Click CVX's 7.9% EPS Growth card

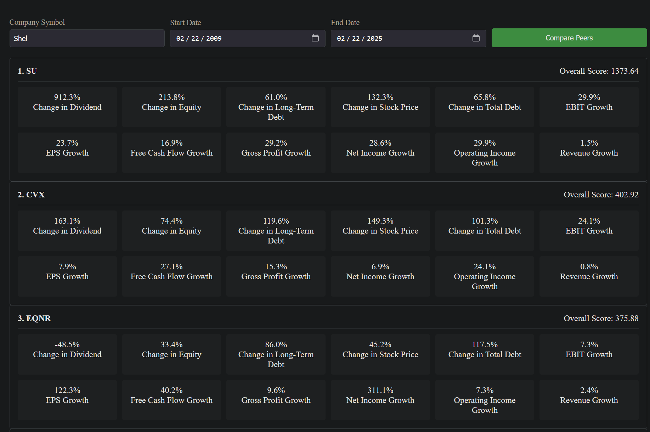tap(67, 276)
